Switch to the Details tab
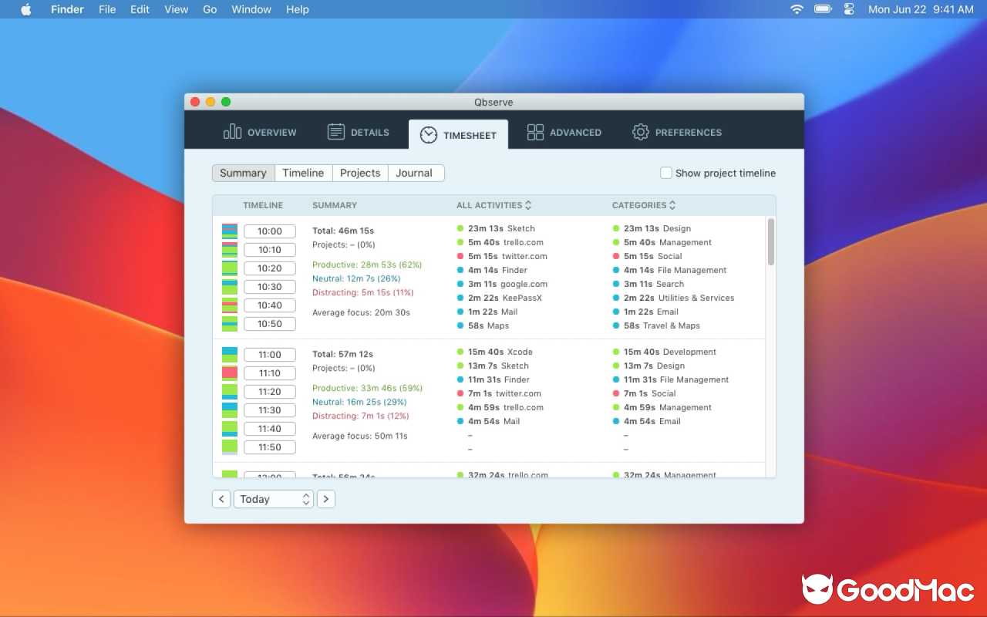This screenshot has height=617, width=987. point(359,133)
